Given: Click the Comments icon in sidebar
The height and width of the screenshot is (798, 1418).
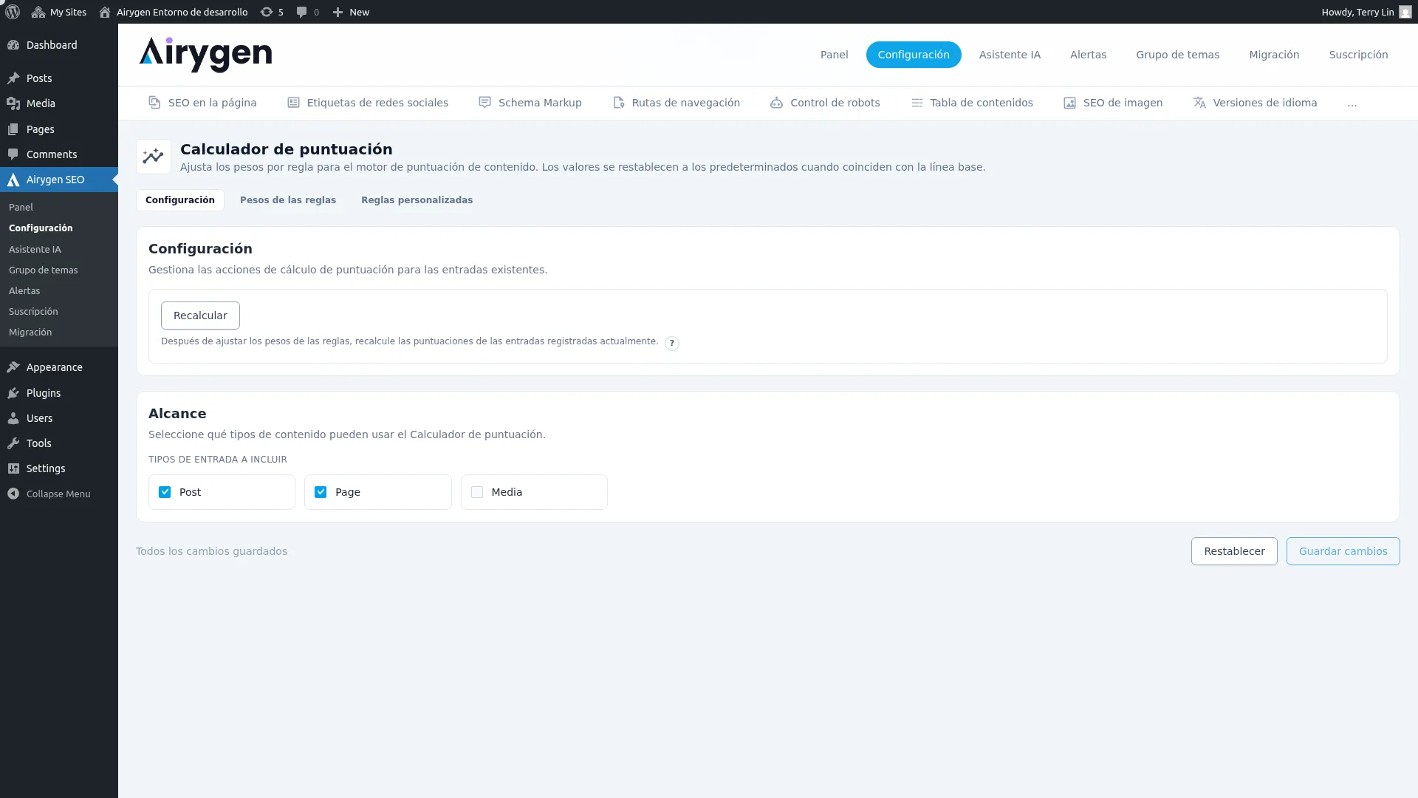Looking at the screenshot, I should point(13,154).
